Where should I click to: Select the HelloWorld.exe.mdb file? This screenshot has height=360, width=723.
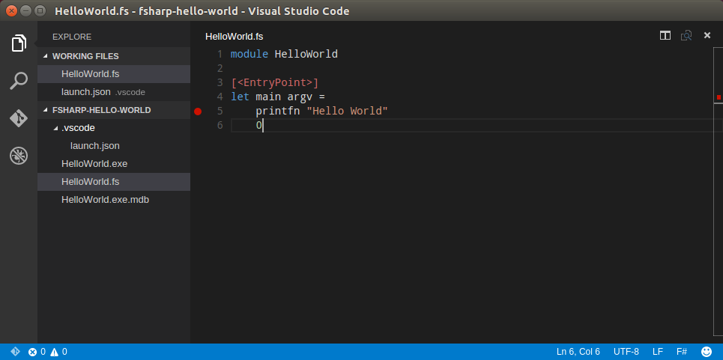[113, 200]
